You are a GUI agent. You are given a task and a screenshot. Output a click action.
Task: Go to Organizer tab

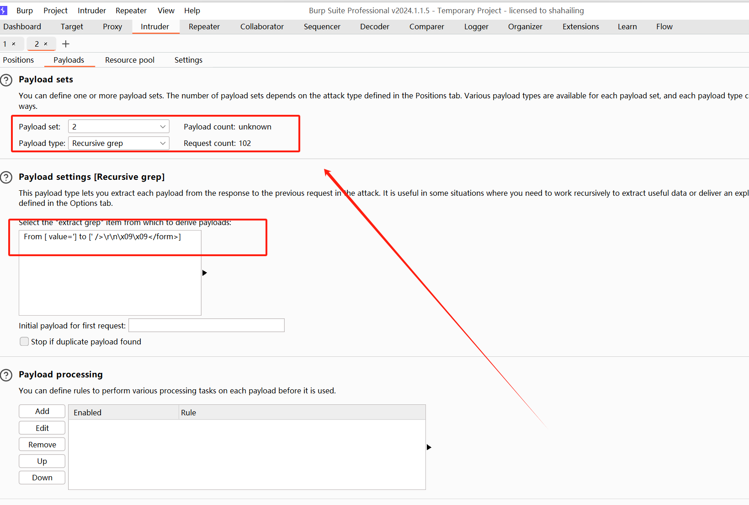(526, 27)
